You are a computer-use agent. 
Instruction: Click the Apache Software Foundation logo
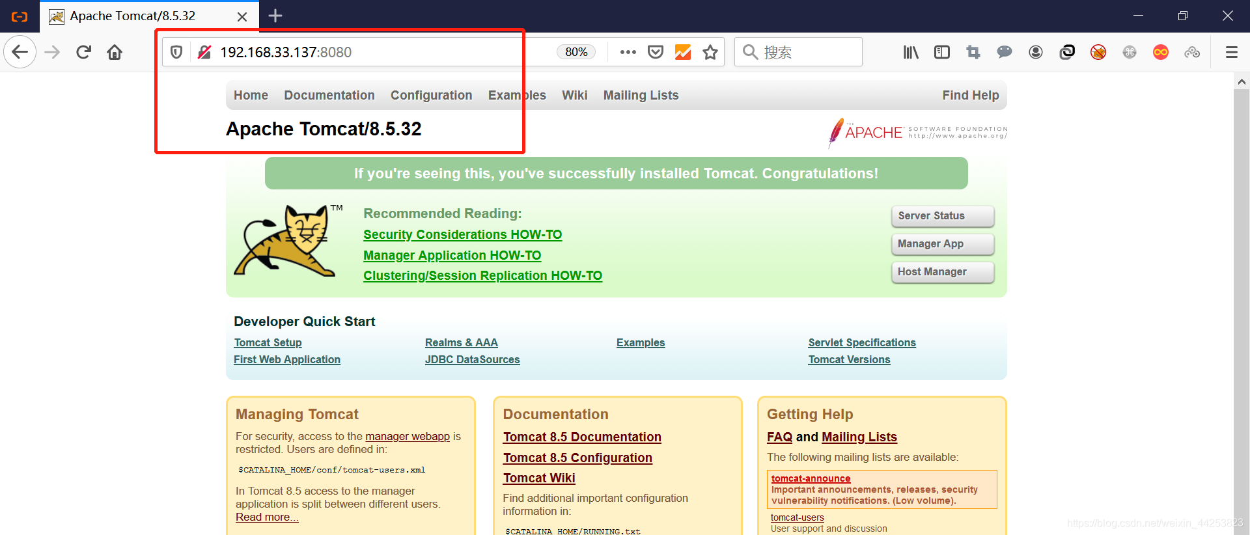click(917, 133)
